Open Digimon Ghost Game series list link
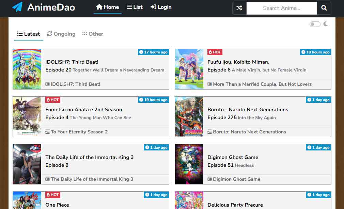 click(236, 179)
